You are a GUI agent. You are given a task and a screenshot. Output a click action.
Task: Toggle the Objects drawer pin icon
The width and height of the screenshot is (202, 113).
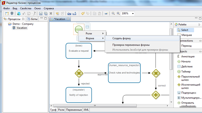[200, 52]
